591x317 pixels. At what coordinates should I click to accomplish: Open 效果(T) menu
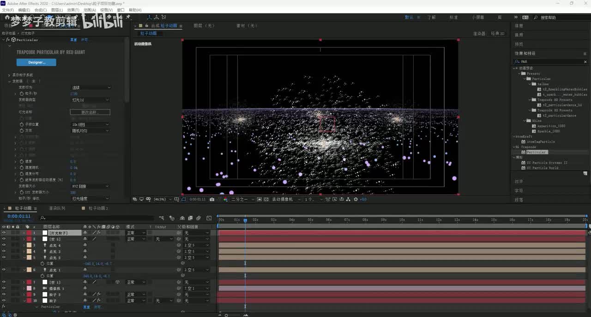[73, 10]
